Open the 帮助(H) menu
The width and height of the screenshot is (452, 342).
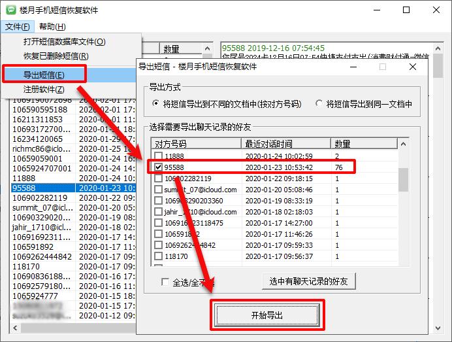point(52,27)
